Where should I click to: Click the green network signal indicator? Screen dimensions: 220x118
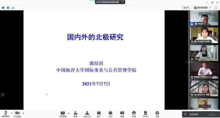[x=13, y=8]
